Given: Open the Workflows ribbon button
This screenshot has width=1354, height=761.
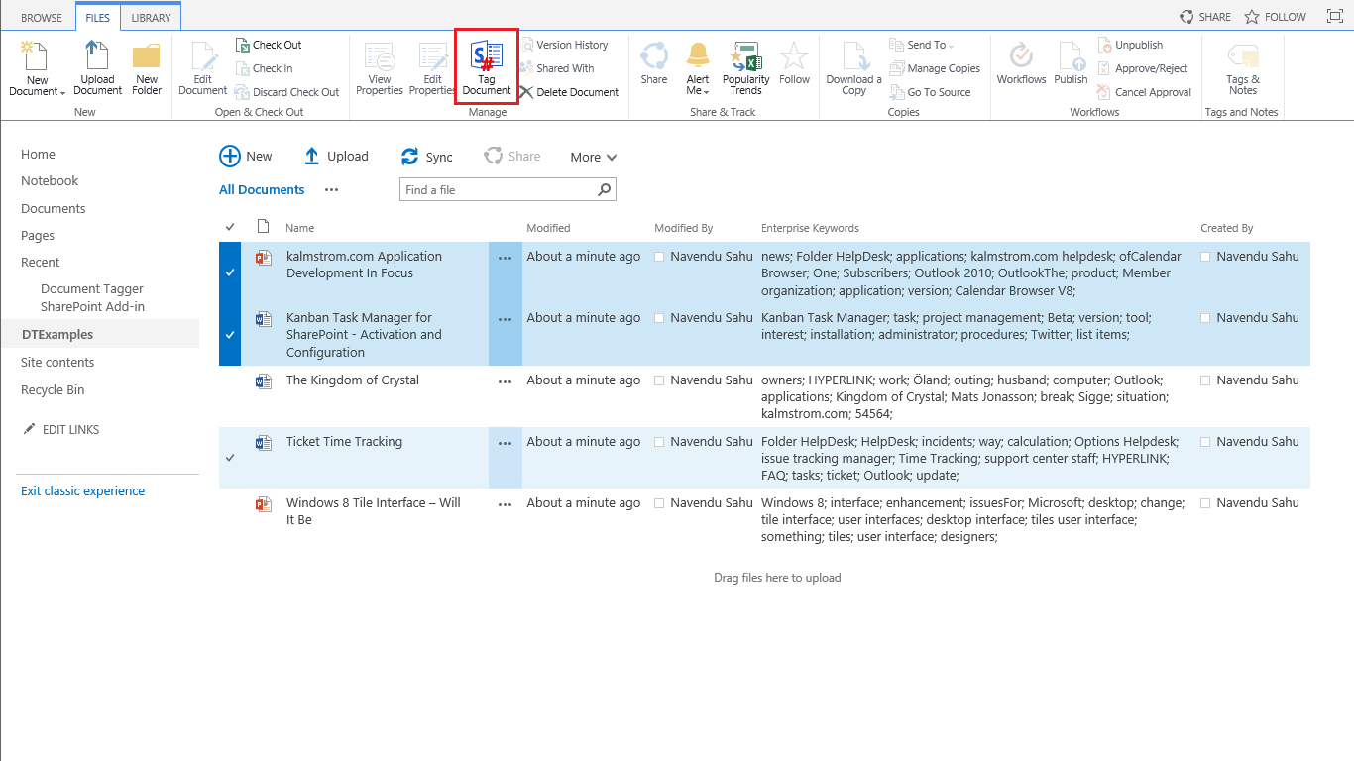Looking at the screenshot, I should pyautogui.click(x=1022, y=63).
